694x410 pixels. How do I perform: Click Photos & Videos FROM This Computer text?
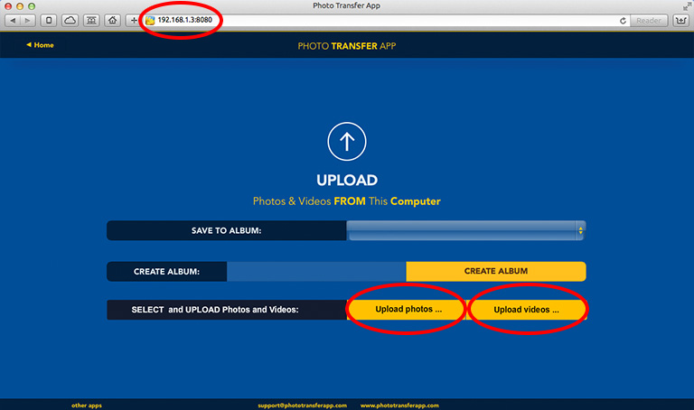coord(347,201)
